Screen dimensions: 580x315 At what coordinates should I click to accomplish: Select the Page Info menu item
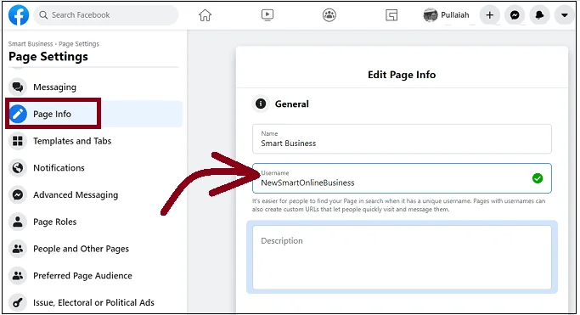(x=94, y=114)
